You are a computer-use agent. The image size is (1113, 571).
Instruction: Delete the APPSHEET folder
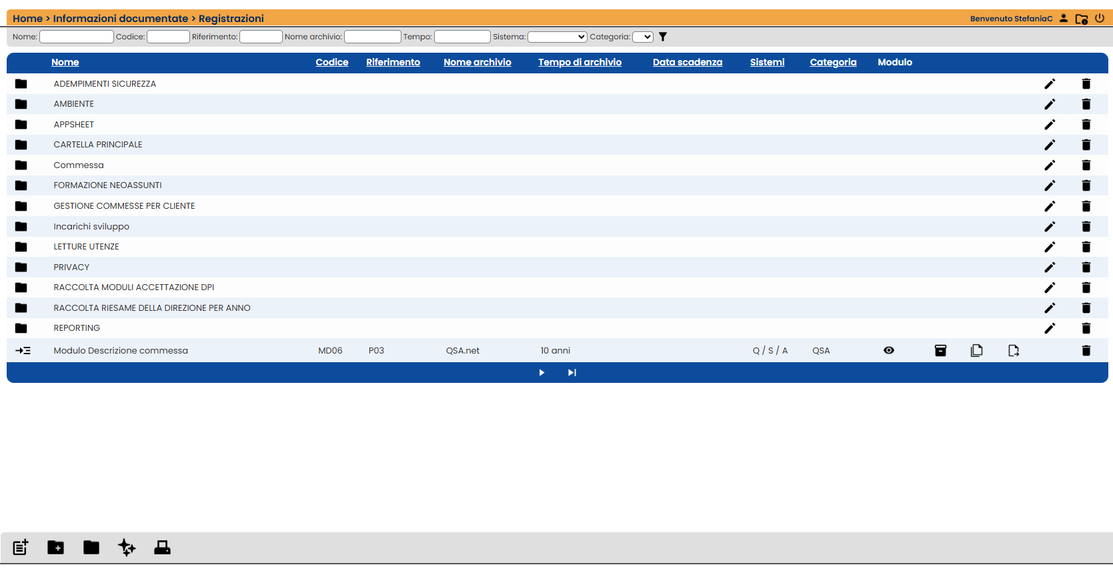pos(1086,125)
